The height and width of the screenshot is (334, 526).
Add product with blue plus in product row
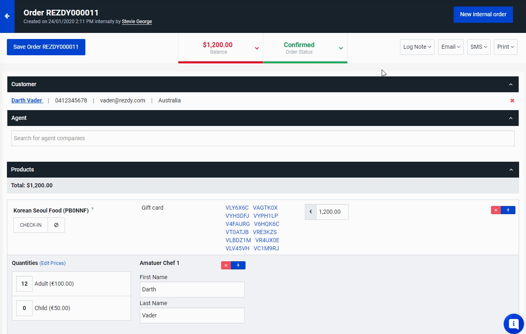pyautogui.click(x=508, y=210)
